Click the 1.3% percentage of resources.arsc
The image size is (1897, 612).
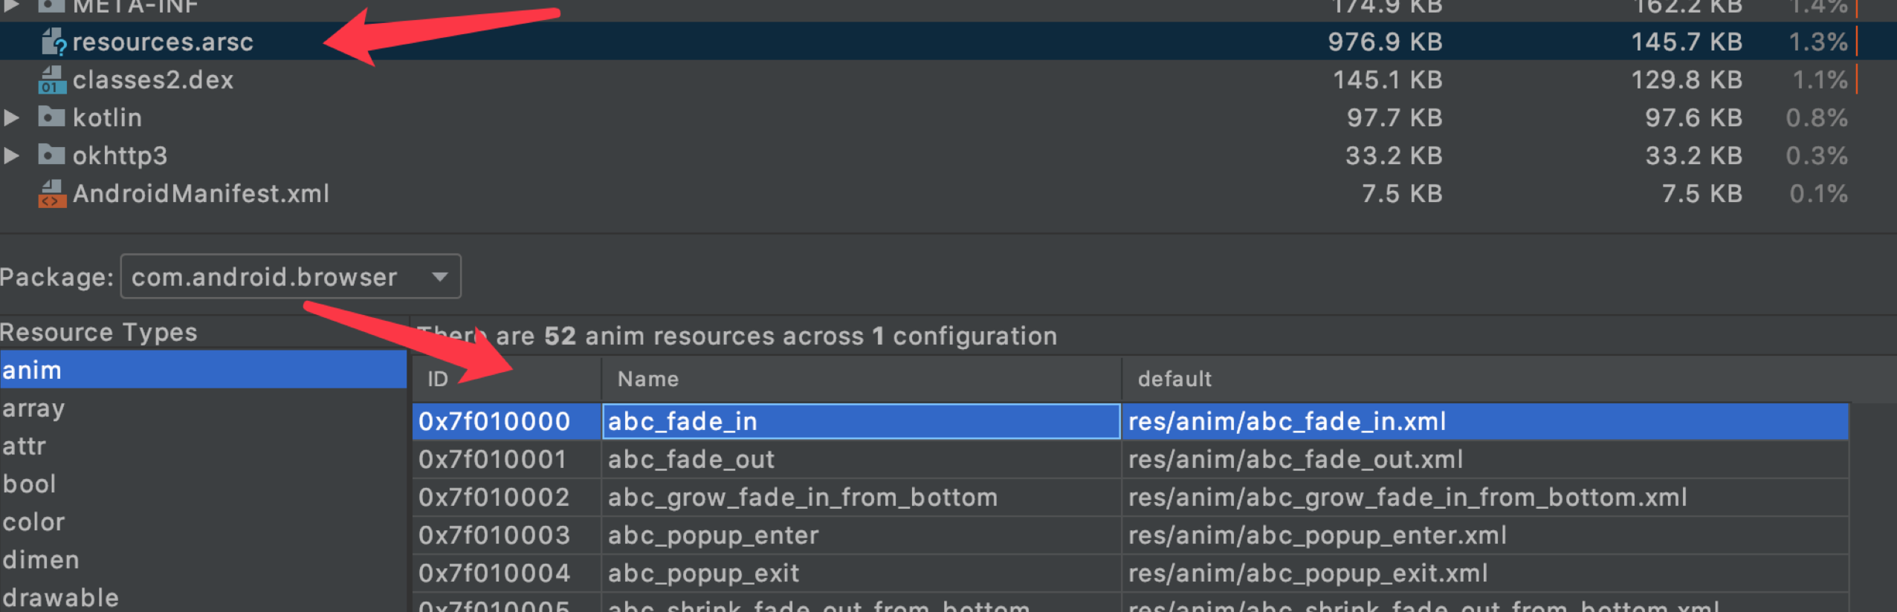(x=1818, y=42)
